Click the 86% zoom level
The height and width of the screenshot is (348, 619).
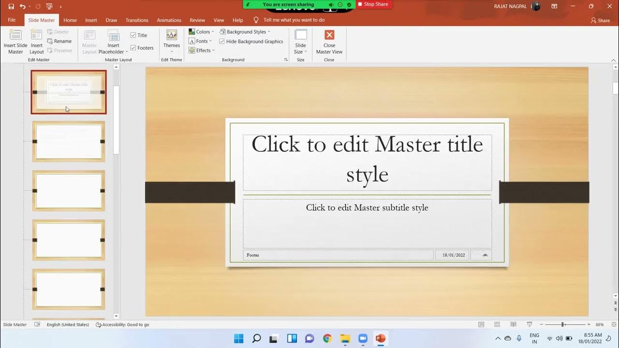click(x=600, y=325)
